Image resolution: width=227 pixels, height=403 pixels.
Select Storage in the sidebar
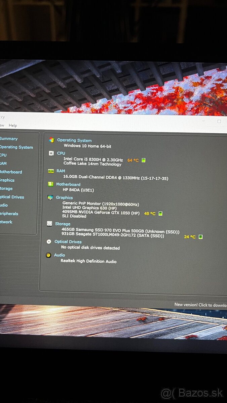tap(6, 189)
